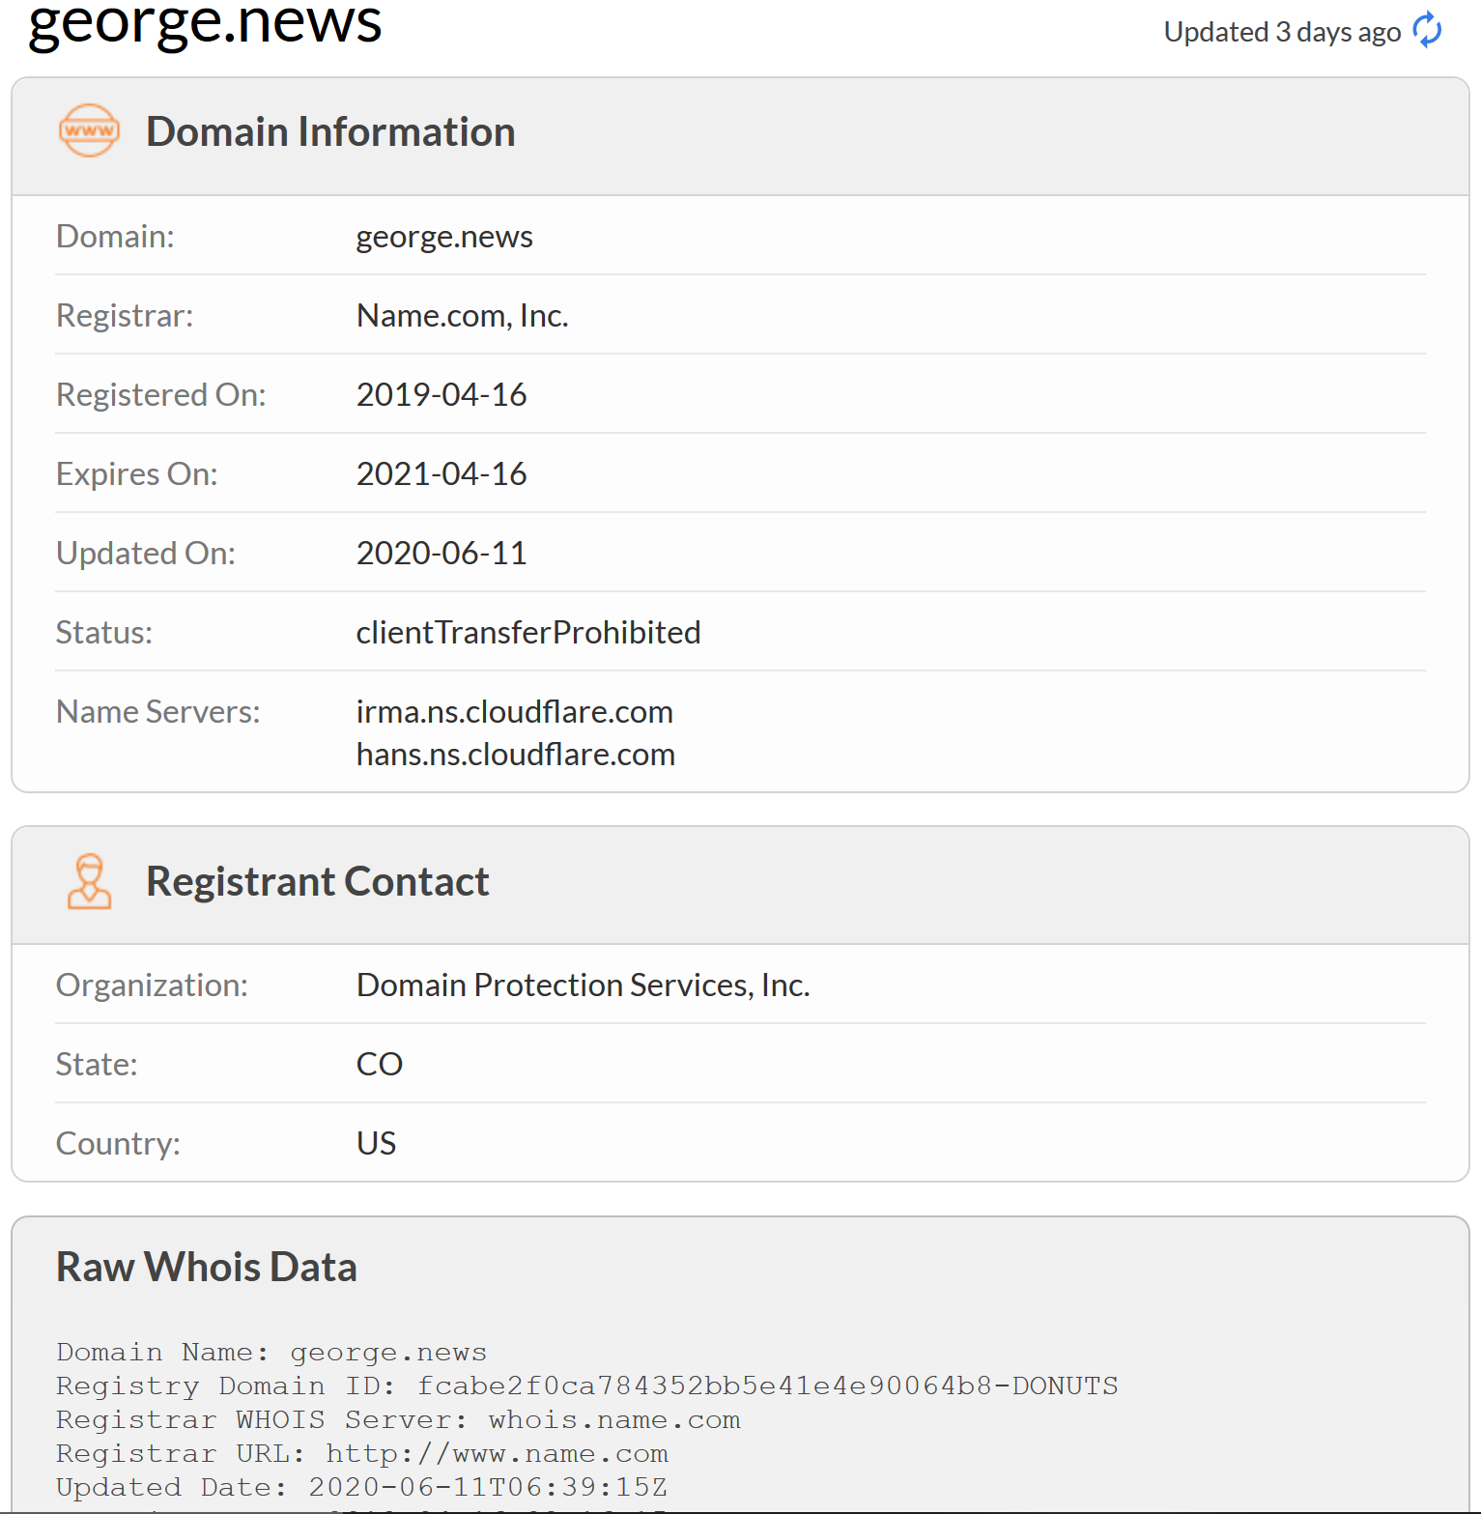Click name server hans.ns.cloudflare.com
The image size is (1481, 1514).
point(516,755)
